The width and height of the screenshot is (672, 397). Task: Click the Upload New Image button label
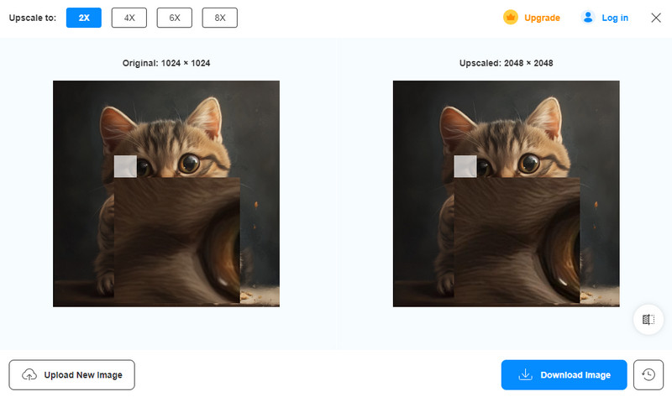click(x=83, y=375)
